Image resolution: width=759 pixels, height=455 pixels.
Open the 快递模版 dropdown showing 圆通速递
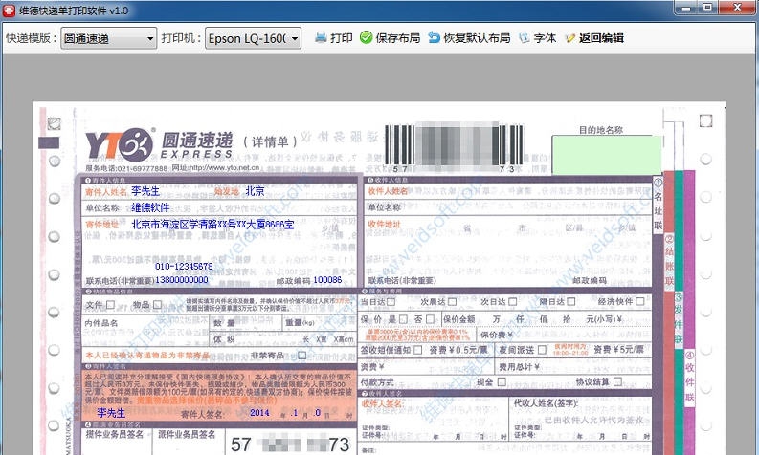click(108, 38)
